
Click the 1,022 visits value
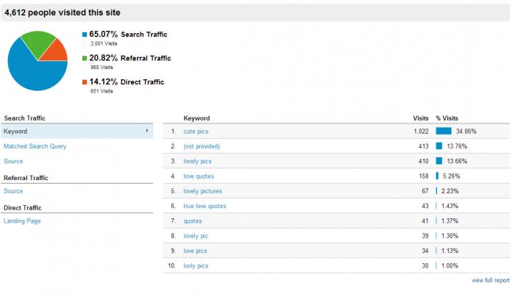click(421, 132)
